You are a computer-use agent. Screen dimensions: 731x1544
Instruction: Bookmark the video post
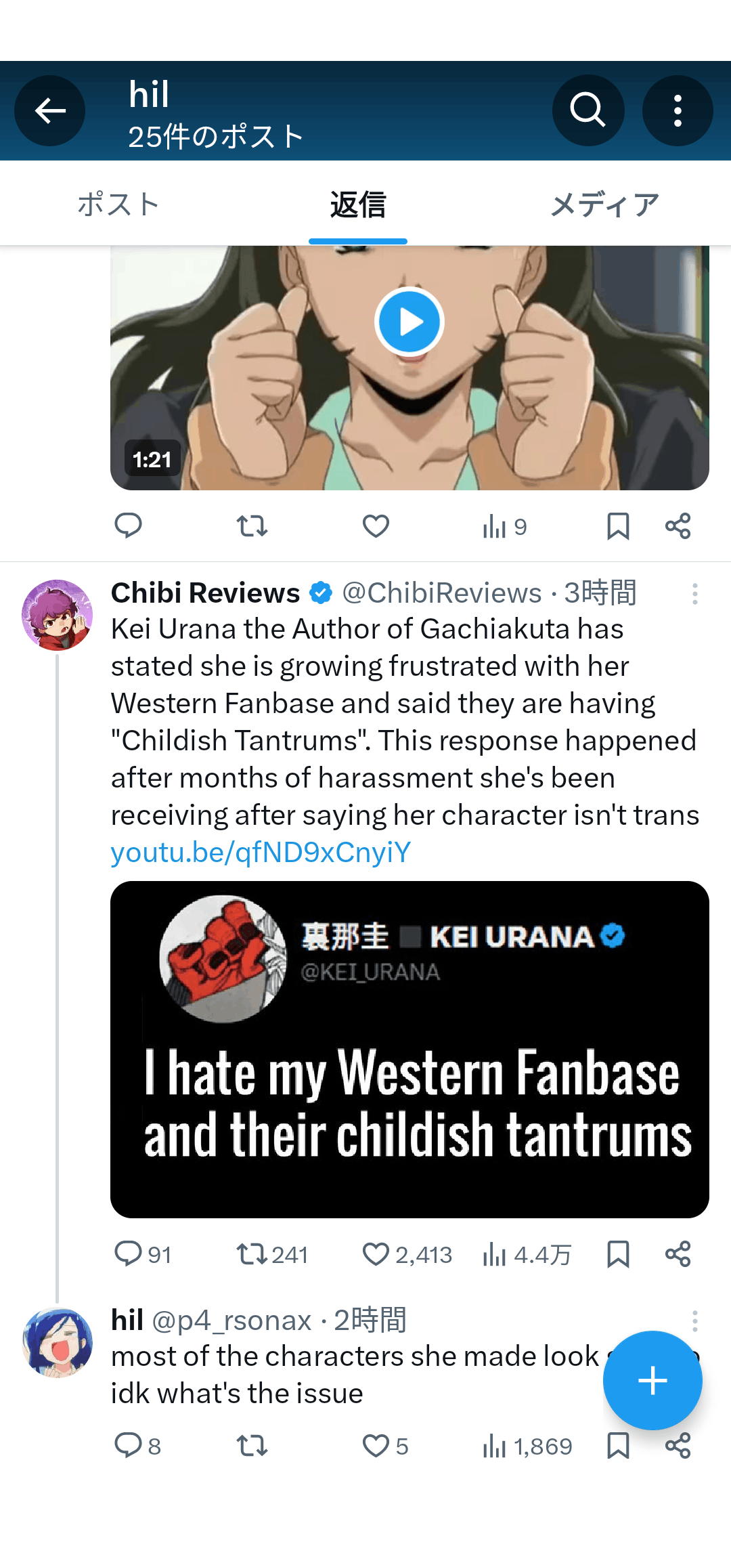pyautogui.click(x=618, y=526)
